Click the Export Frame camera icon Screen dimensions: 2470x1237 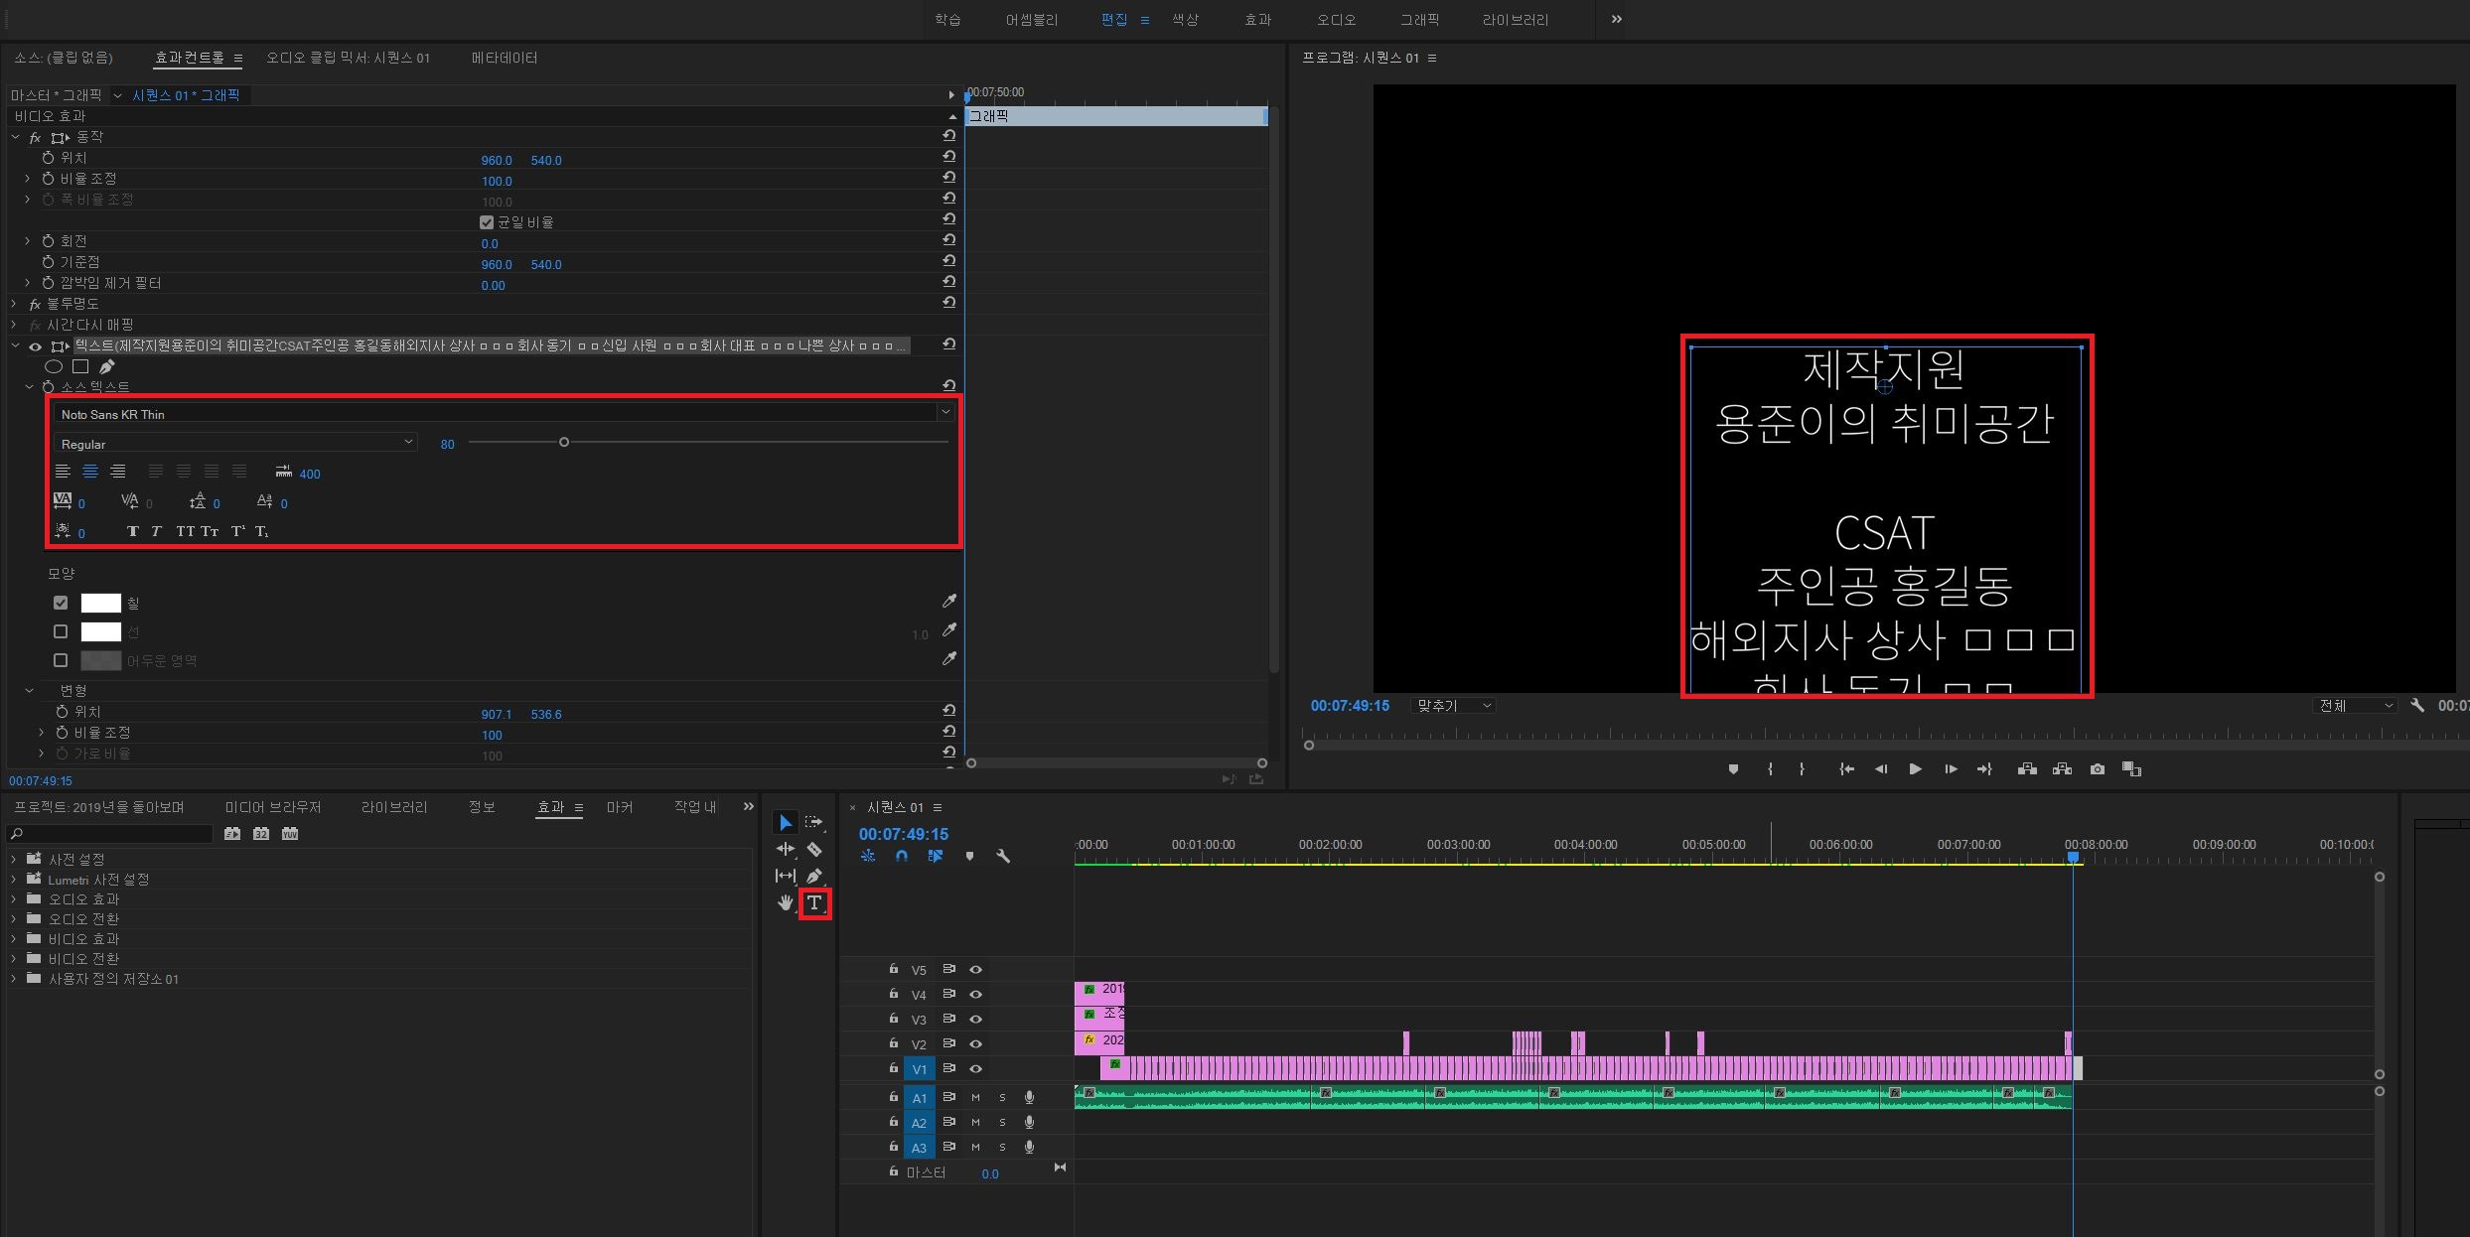tap(2097, 769)
